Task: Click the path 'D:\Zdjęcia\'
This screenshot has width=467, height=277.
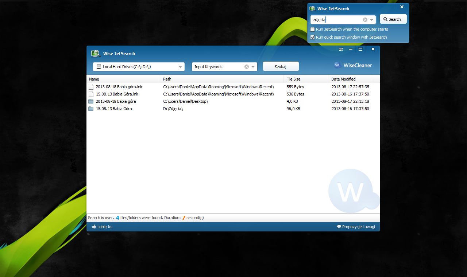Action: click(173, 109)
